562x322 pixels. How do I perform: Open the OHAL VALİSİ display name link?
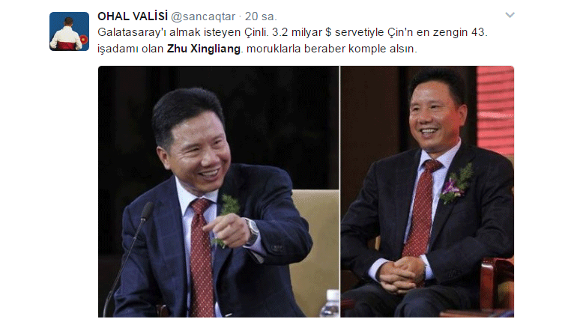pos(133,16)
